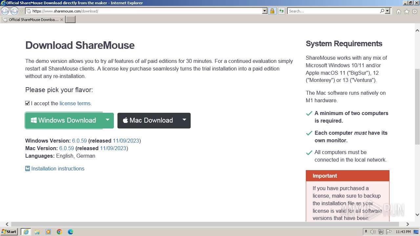Open the recent pages dropdown arrow
Screen dimensions: 420x236
(x=21, y=11)
